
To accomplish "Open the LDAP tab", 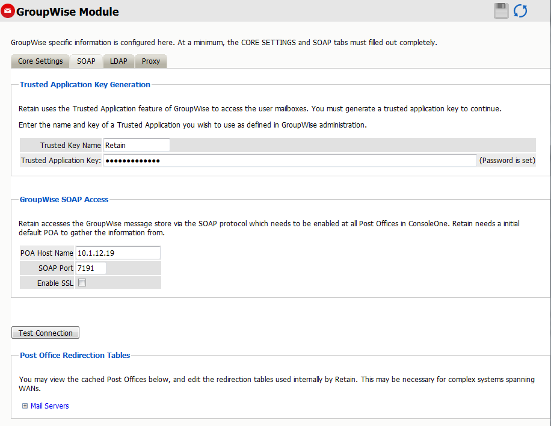I will (x=119, y=61).
